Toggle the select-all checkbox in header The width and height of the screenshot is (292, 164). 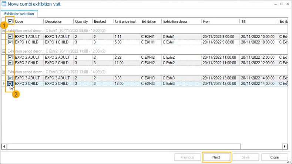10,22
